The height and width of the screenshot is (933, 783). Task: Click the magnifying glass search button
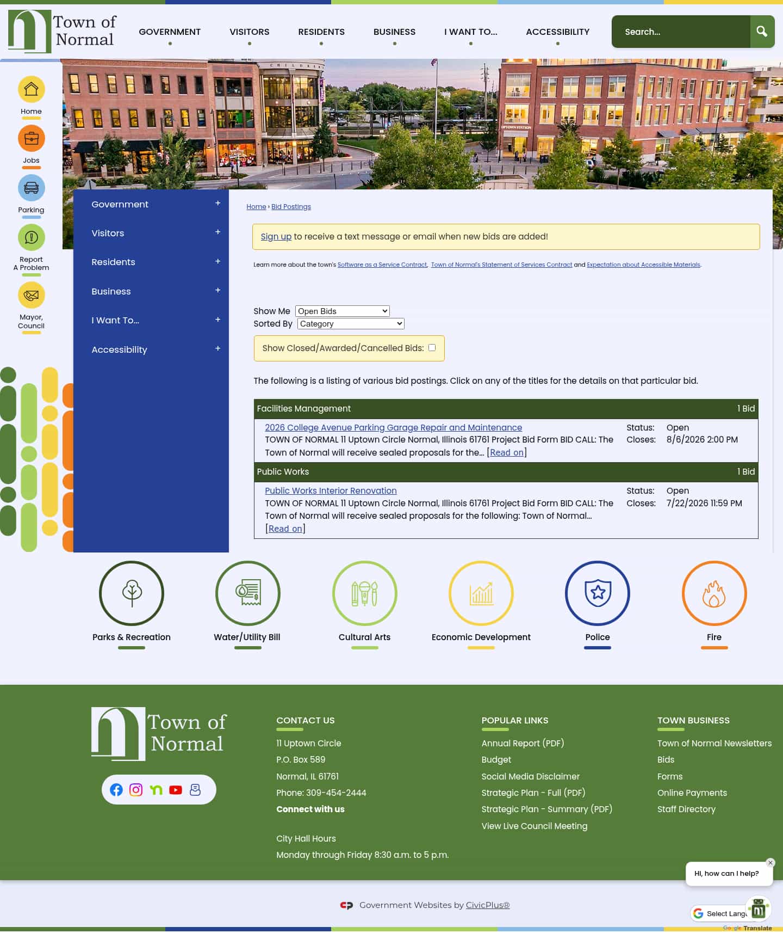pyautogui.click(x=762, y=32)
